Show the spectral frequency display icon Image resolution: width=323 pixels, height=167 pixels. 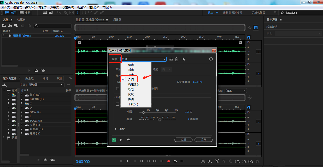(x=45, y=12)
